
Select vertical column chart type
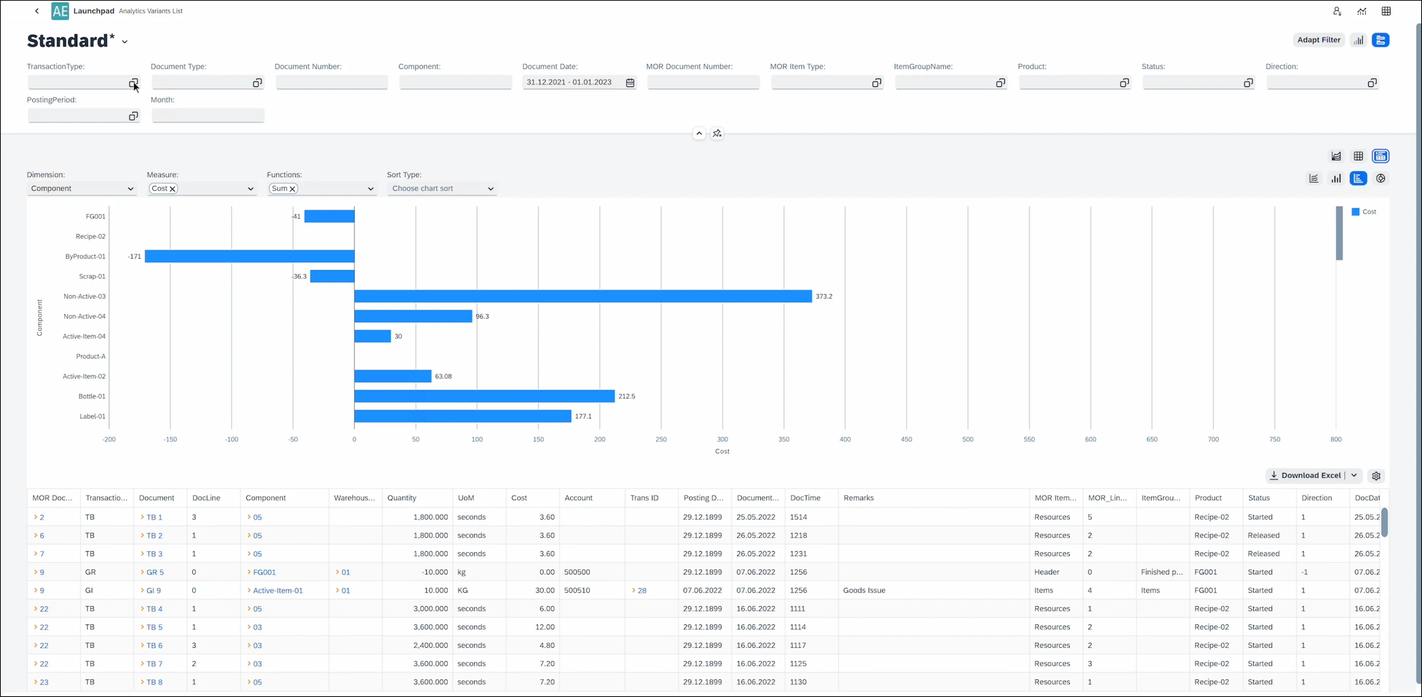point(1336,179)
